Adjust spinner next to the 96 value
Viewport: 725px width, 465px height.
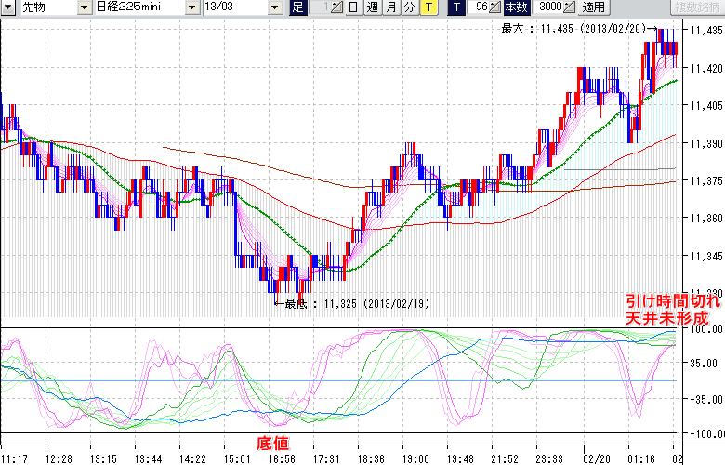point(495,7)
